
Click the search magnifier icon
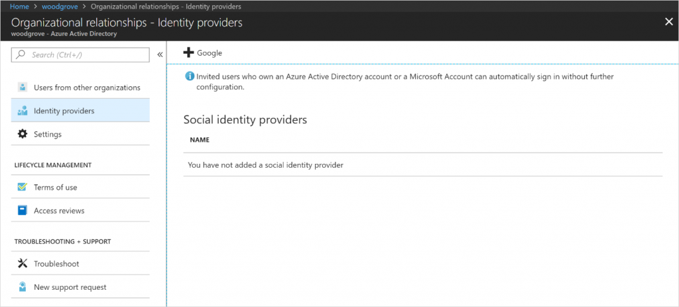pyautogui.click(x=21, y=55)
